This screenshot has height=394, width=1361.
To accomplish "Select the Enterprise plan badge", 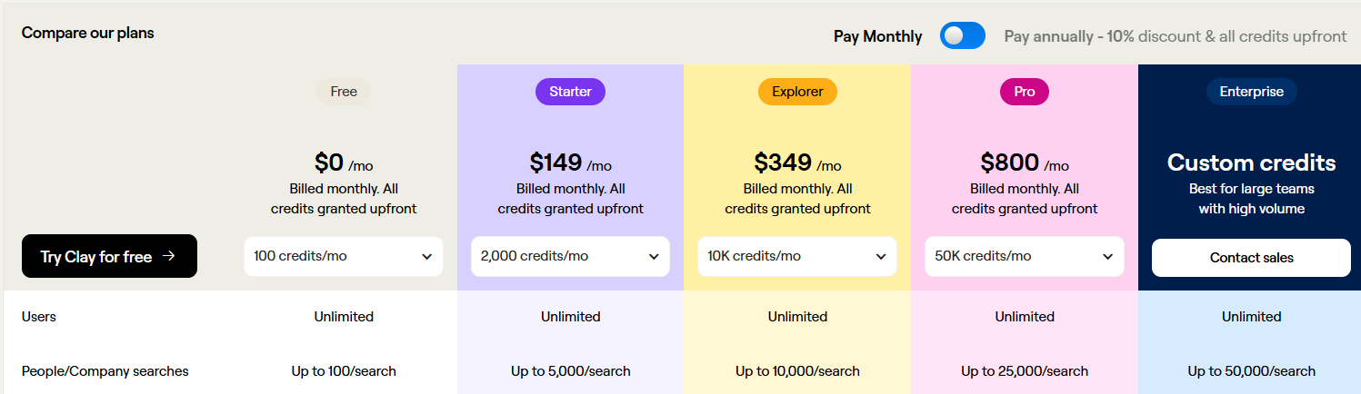I will click(1251, 92).
